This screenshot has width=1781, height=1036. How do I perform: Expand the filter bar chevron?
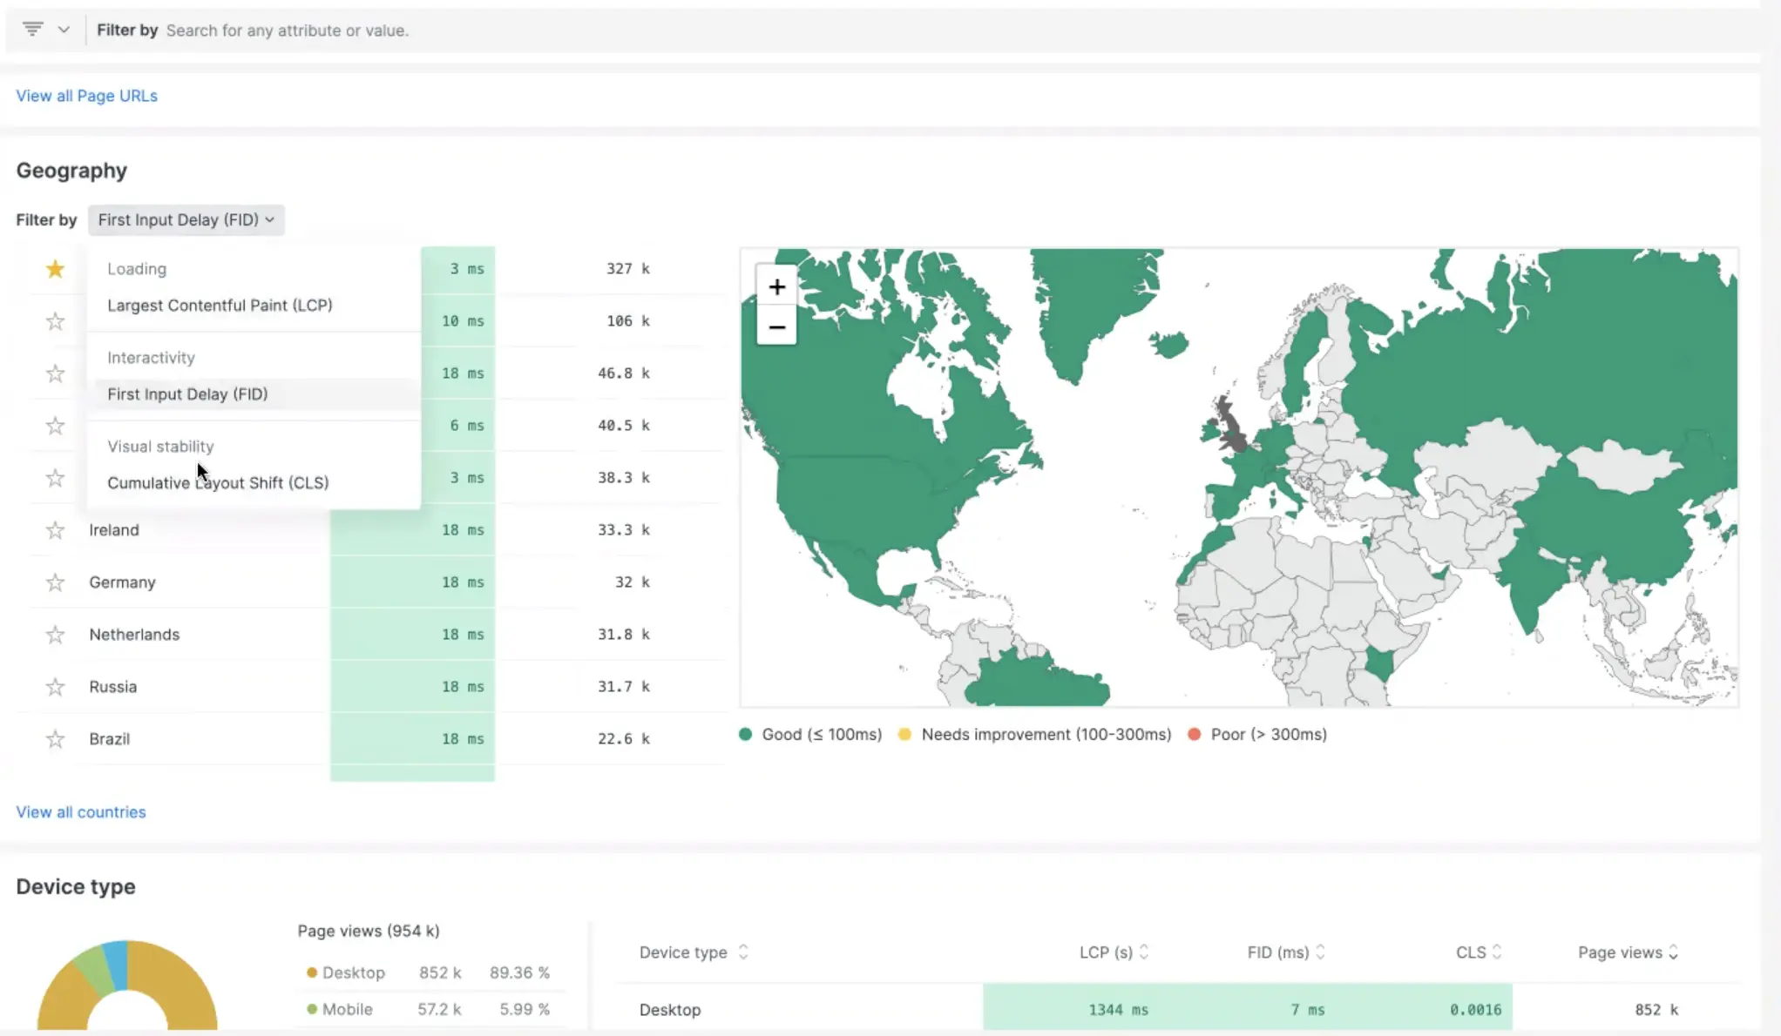(x=64, y=30)
